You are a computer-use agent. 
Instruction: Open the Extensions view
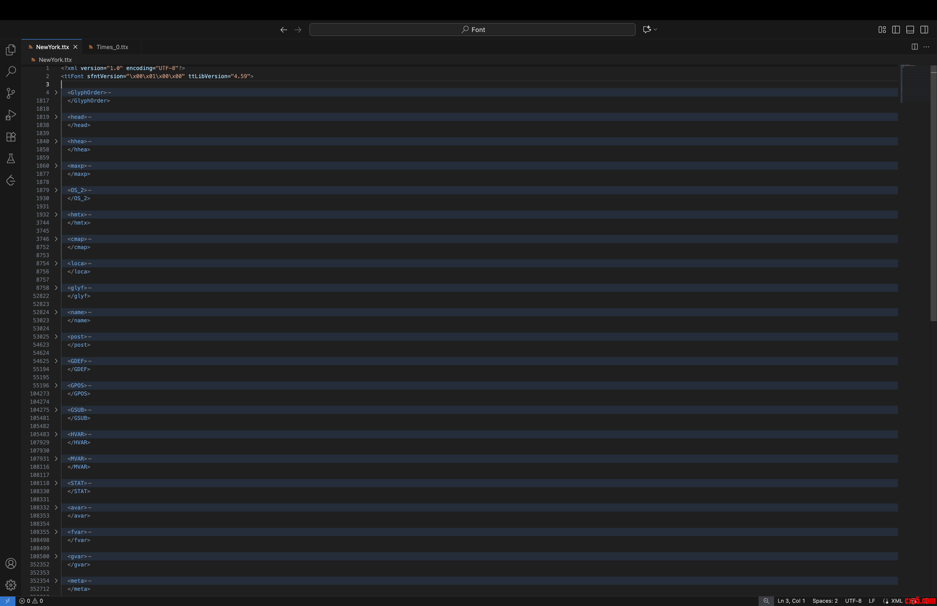11,137
